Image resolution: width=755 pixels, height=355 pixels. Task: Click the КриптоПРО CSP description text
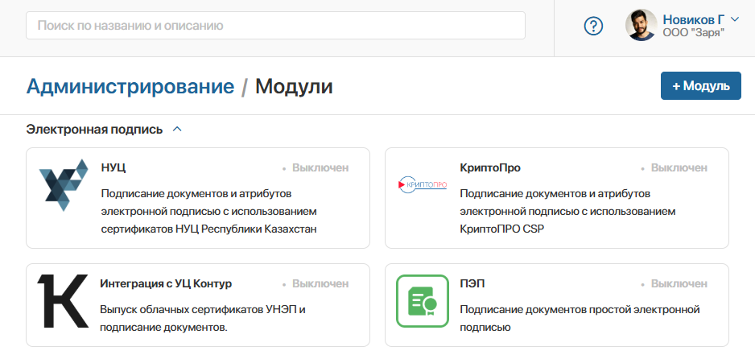tap(568, 212)
